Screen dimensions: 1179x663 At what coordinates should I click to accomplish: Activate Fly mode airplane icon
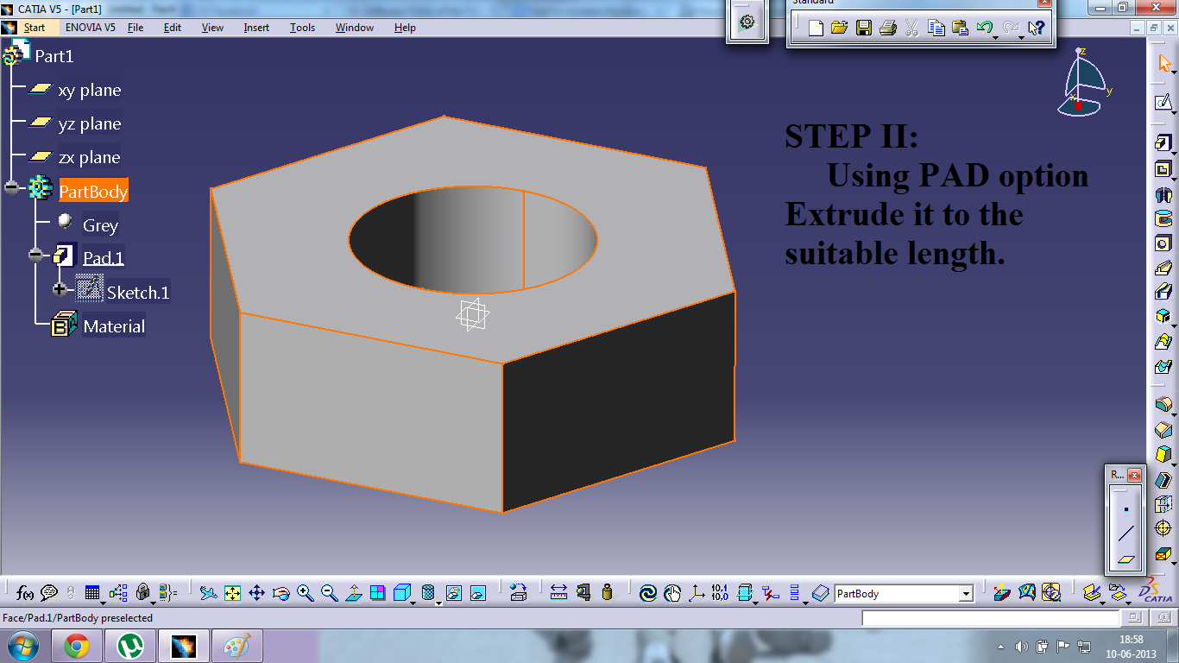point(208,593)
